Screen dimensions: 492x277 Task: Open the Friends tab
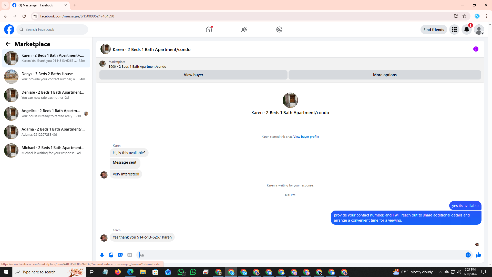(x=244, y=29)
